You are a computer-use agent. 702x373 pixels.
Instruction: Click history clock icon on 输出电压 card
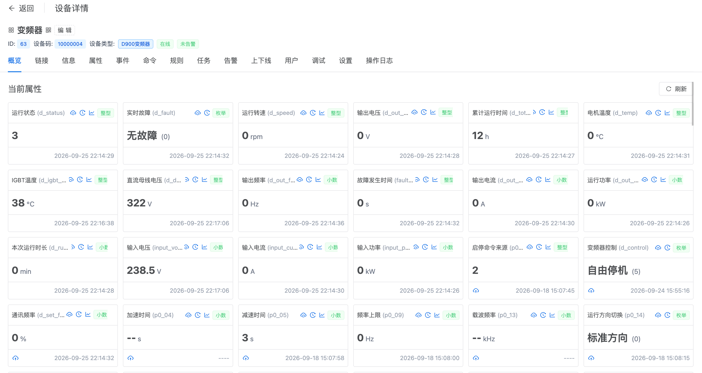click(424, 112)
